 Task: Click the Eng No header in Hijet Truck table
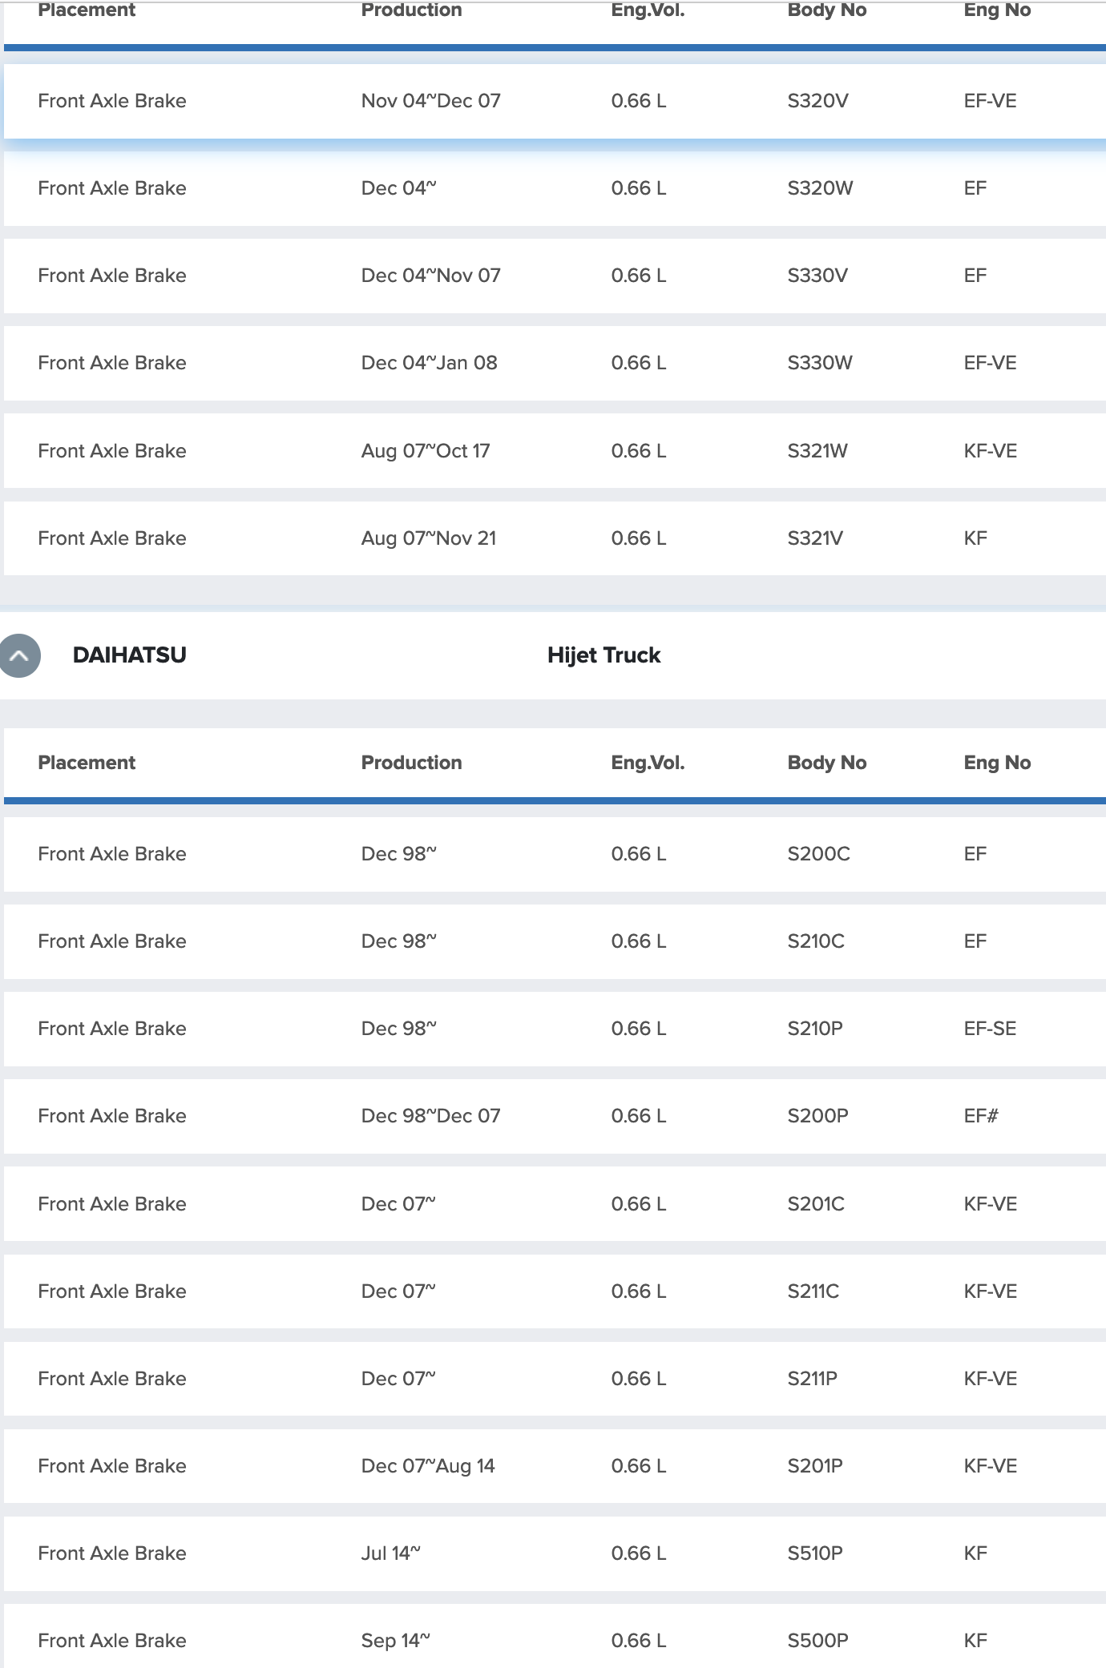(997, 763)
